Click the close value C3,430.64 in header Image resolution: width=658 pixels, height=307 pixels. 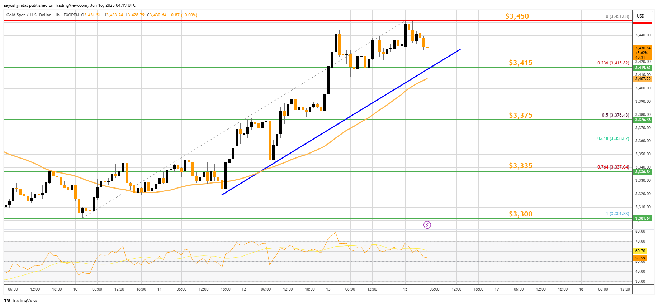[157, 15]
